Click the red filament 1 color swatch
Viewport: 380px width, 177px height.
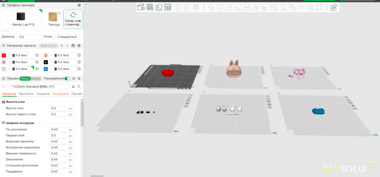click(4, 56)
